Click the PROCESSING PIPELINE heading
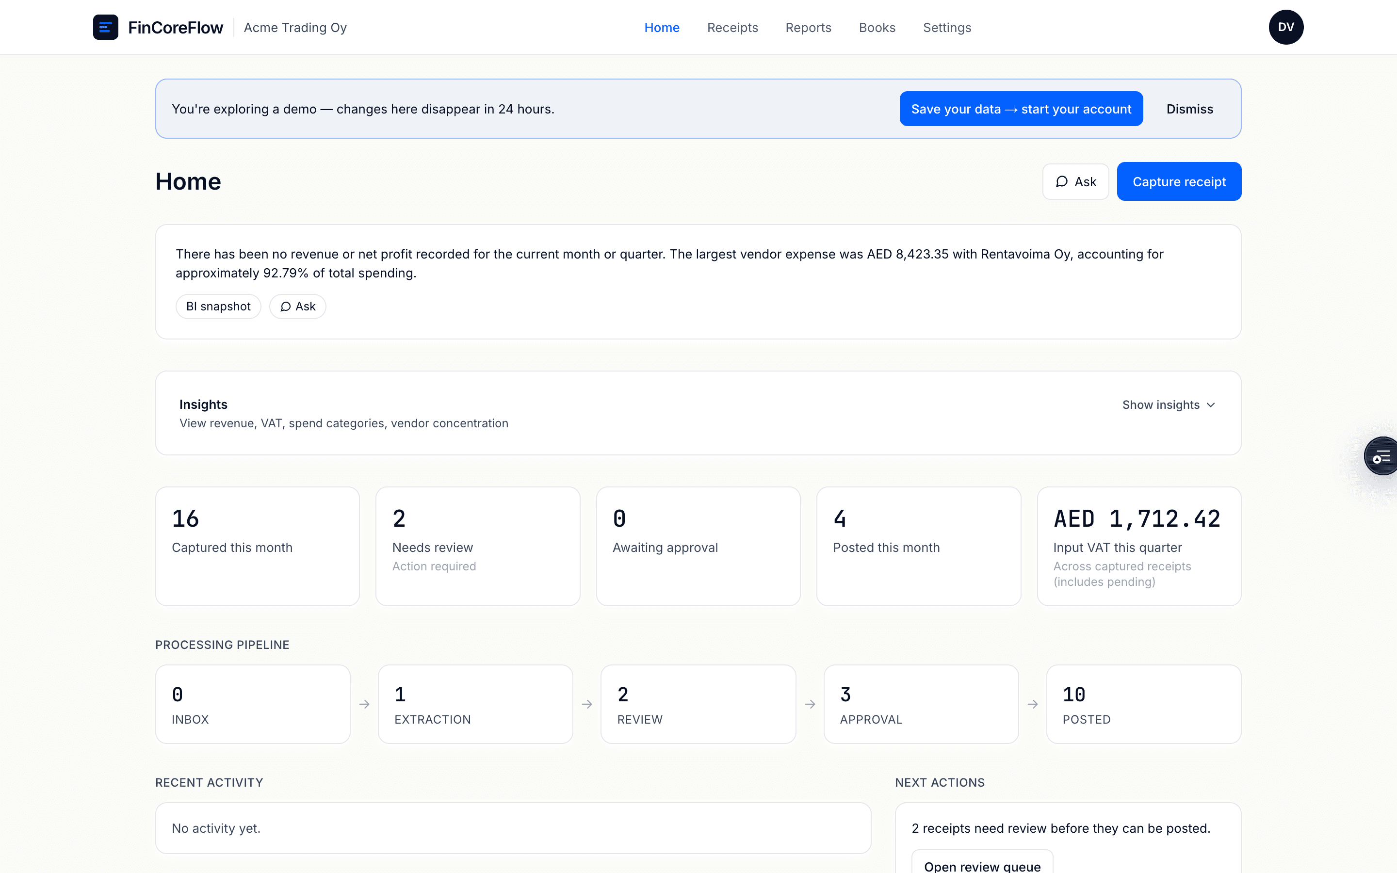Image resolution: width=1397 pixels, height=873 pixels. 222,645
